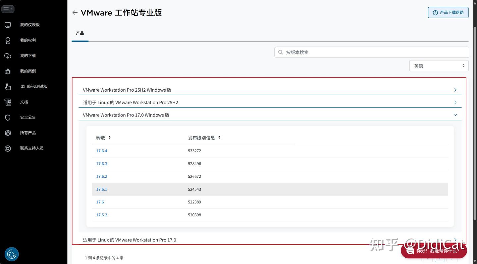
Task: Click the 我的下载 cloud download icon
Action: pos(8,56)
